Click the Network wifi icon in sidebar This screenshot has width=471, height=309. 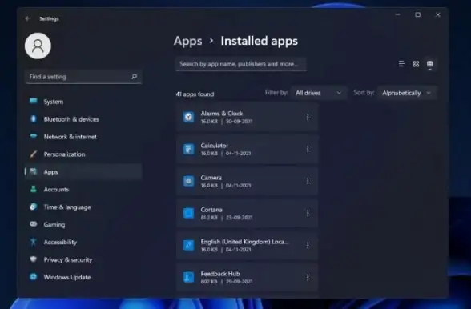tap(34, 136)
